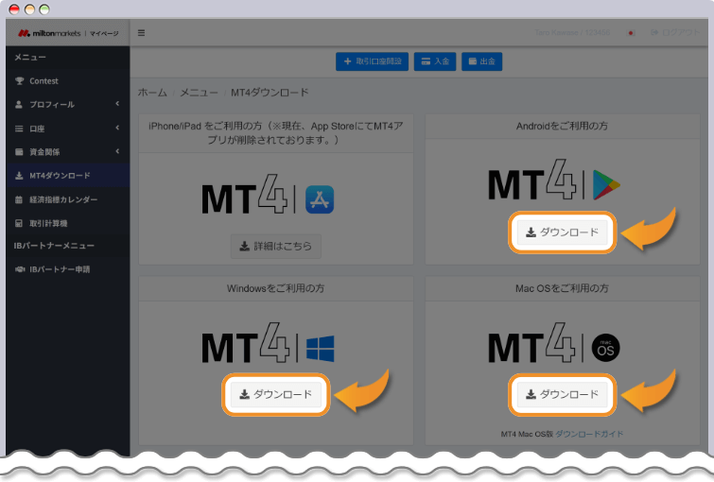Screen dimensions: 714x482
Task: Select MT4ダウンロード in the sidebar
Action: pyautogui.click(x=68, y=176)
